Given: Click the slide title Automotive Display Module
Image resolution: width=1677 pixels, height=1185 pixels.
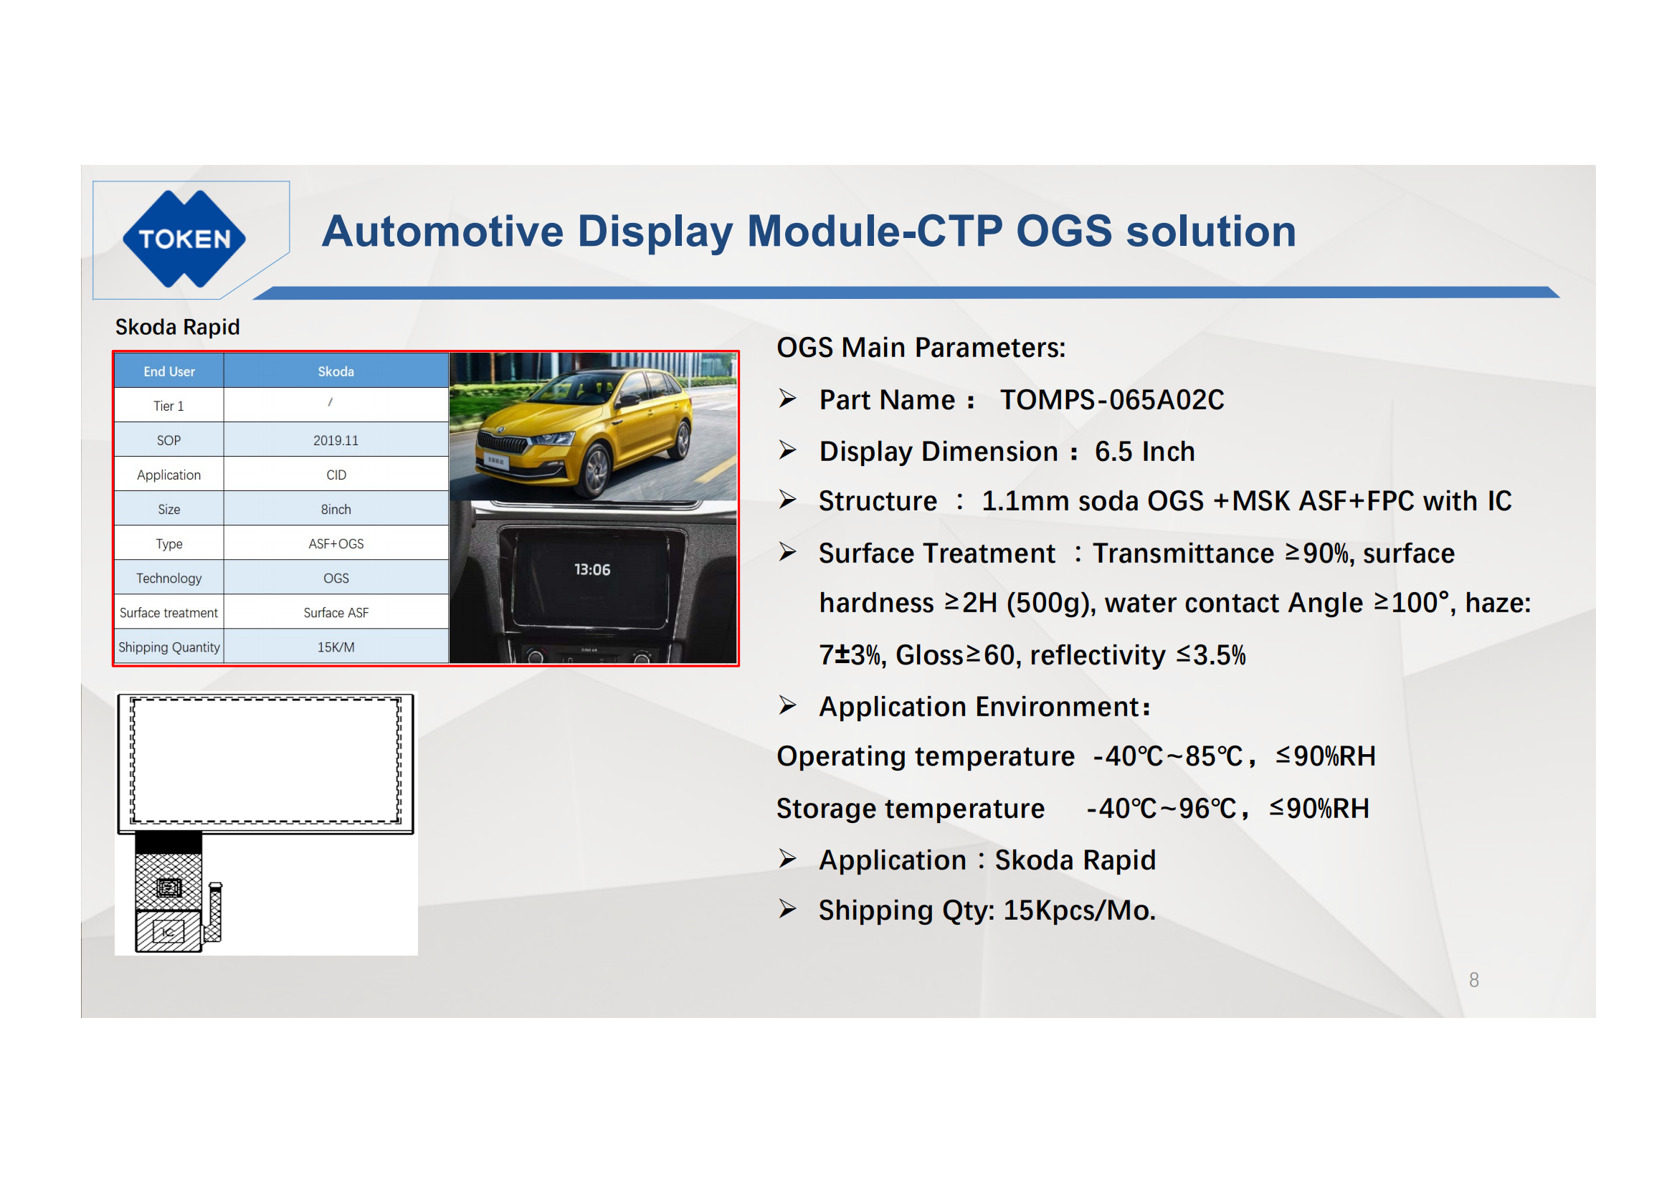Looking at the screenshot, I should pyautogui.click(x=808, y=232).
